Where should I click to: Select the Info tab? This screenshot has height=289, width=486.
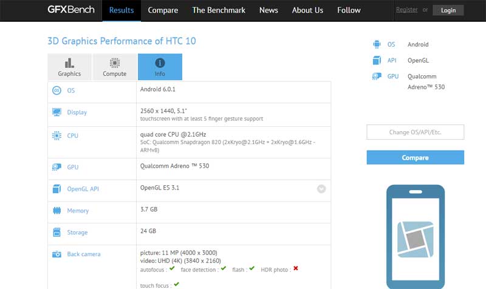pyautogui.click(x=160, y=67)
